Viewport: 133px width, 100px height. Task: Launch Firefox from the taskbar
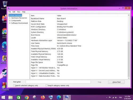click(x=43, y=97)
